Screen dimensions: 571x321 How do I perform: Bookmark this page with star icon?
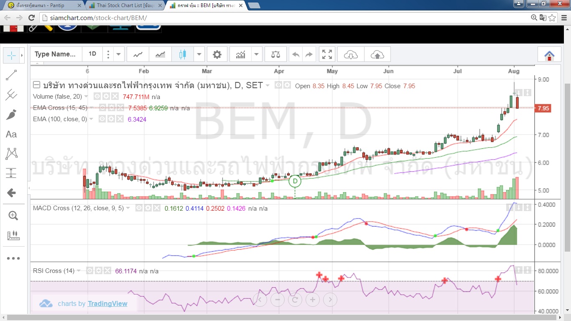[552, 18]
